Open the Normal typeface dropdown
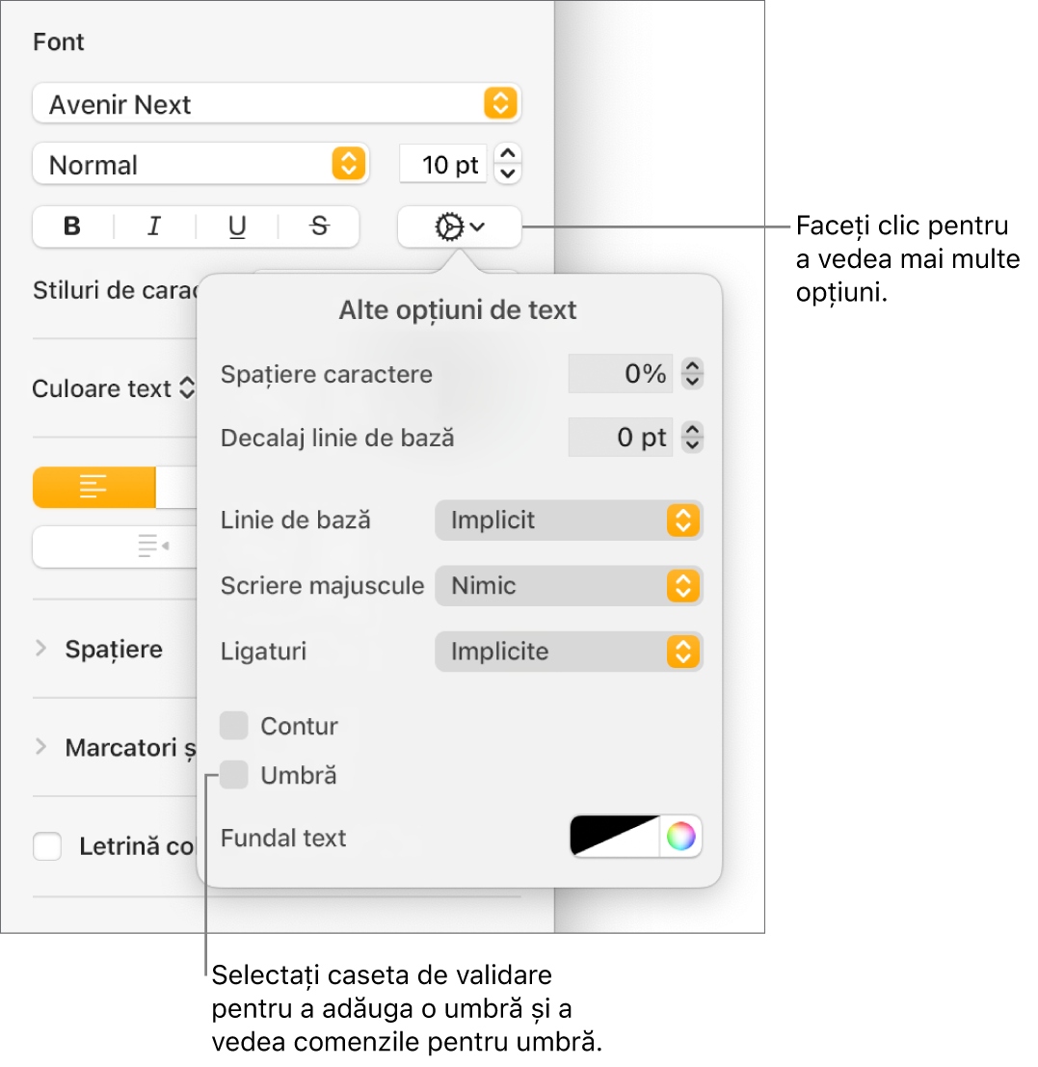Screen dimensions: 1038x1067 (x=200, y=165)
